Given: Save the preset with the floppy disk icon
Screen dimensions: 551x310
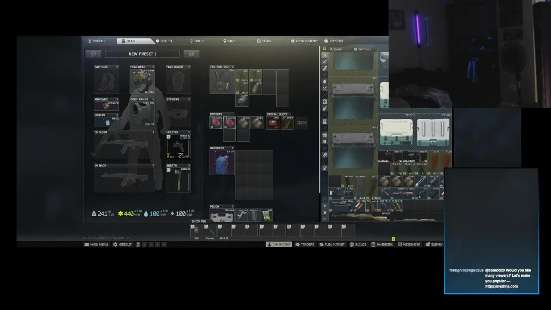Looking at the screenshot, I should tap(191, 54).
